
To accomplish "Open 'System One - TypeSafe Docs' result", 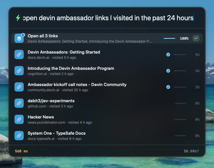I will [56, 133].
